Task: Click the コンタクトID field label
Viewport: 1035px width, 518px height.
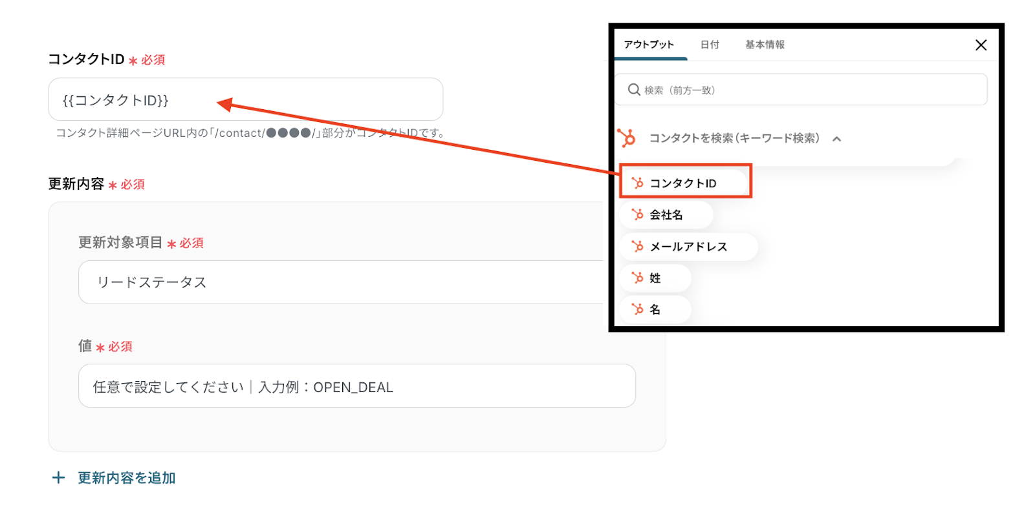Action: coord(86,59)
